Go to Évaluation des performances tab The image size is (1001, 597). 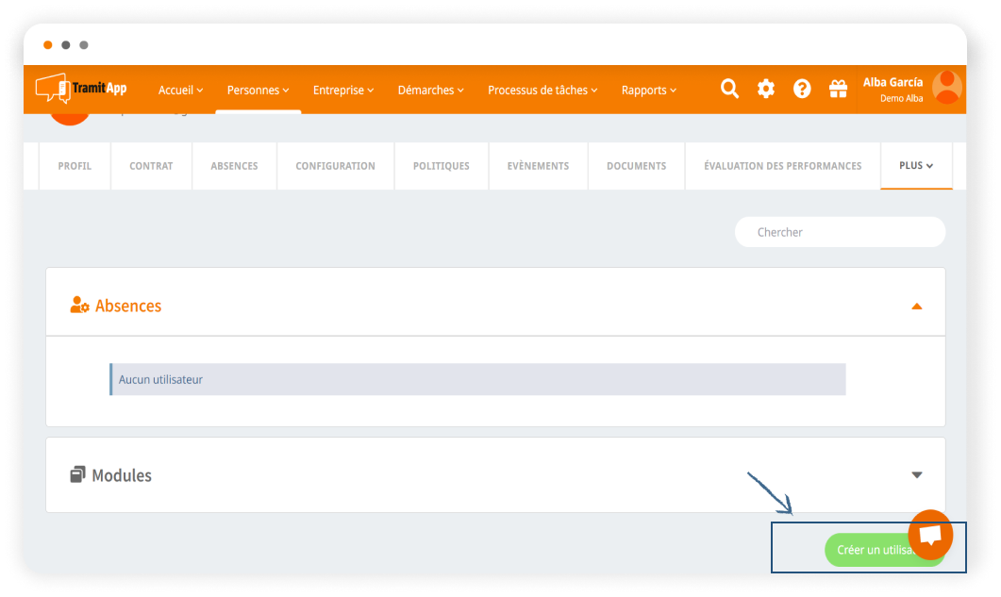coord(782,166)
